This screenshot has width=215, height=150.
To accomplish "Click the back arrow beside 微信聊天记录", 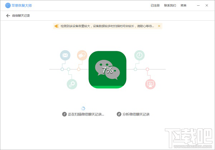I will click(8, 16).
